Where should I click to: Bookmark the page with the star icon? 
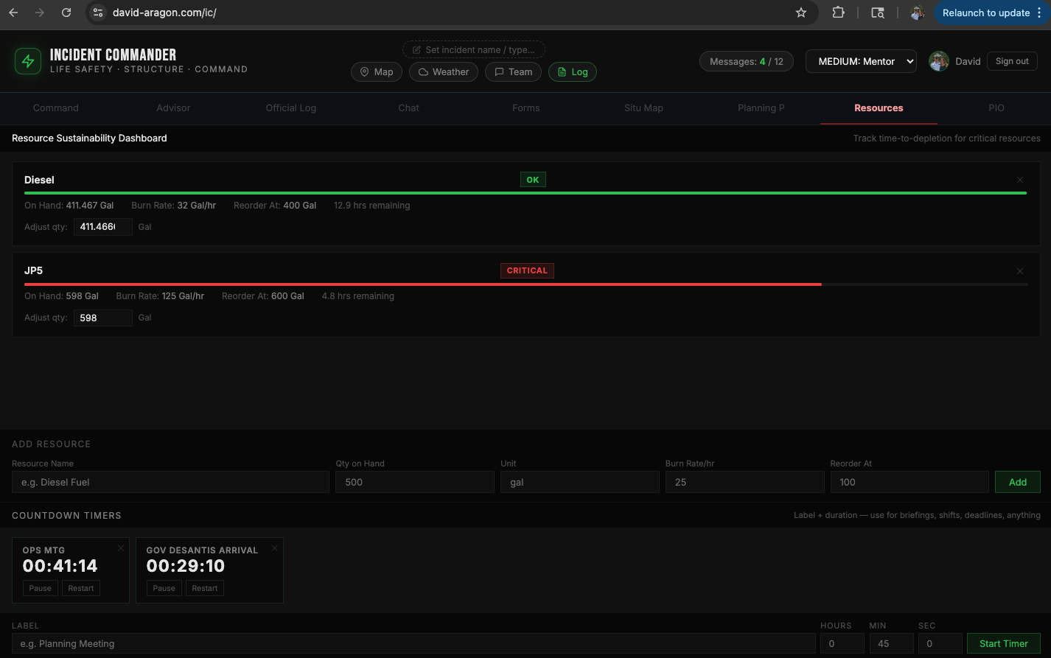click(800, 13)
